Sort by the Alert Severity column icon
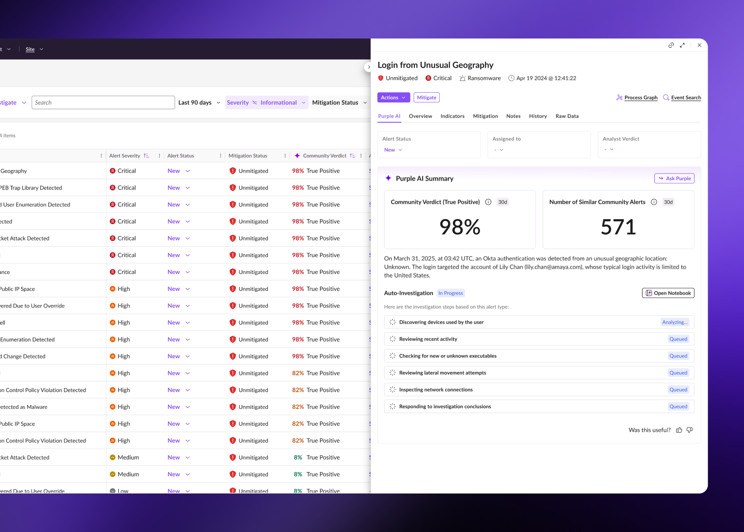 coord(146,156)
